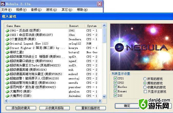The width and height of the screenshot is (173, 113).
Task: Select romset cell 'punisher'
Action: [75, 87]
